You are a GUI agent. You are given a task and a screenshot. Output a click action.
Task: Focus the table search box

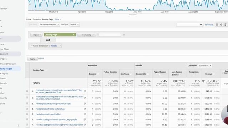tap(188, 25)
